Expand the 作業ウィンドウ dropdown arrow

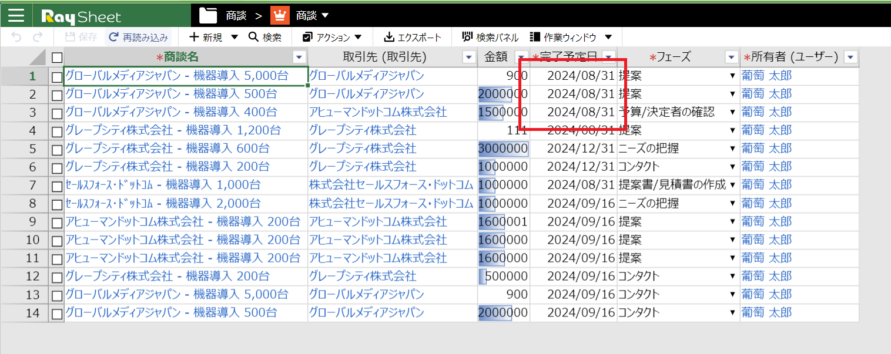(608, 37)
